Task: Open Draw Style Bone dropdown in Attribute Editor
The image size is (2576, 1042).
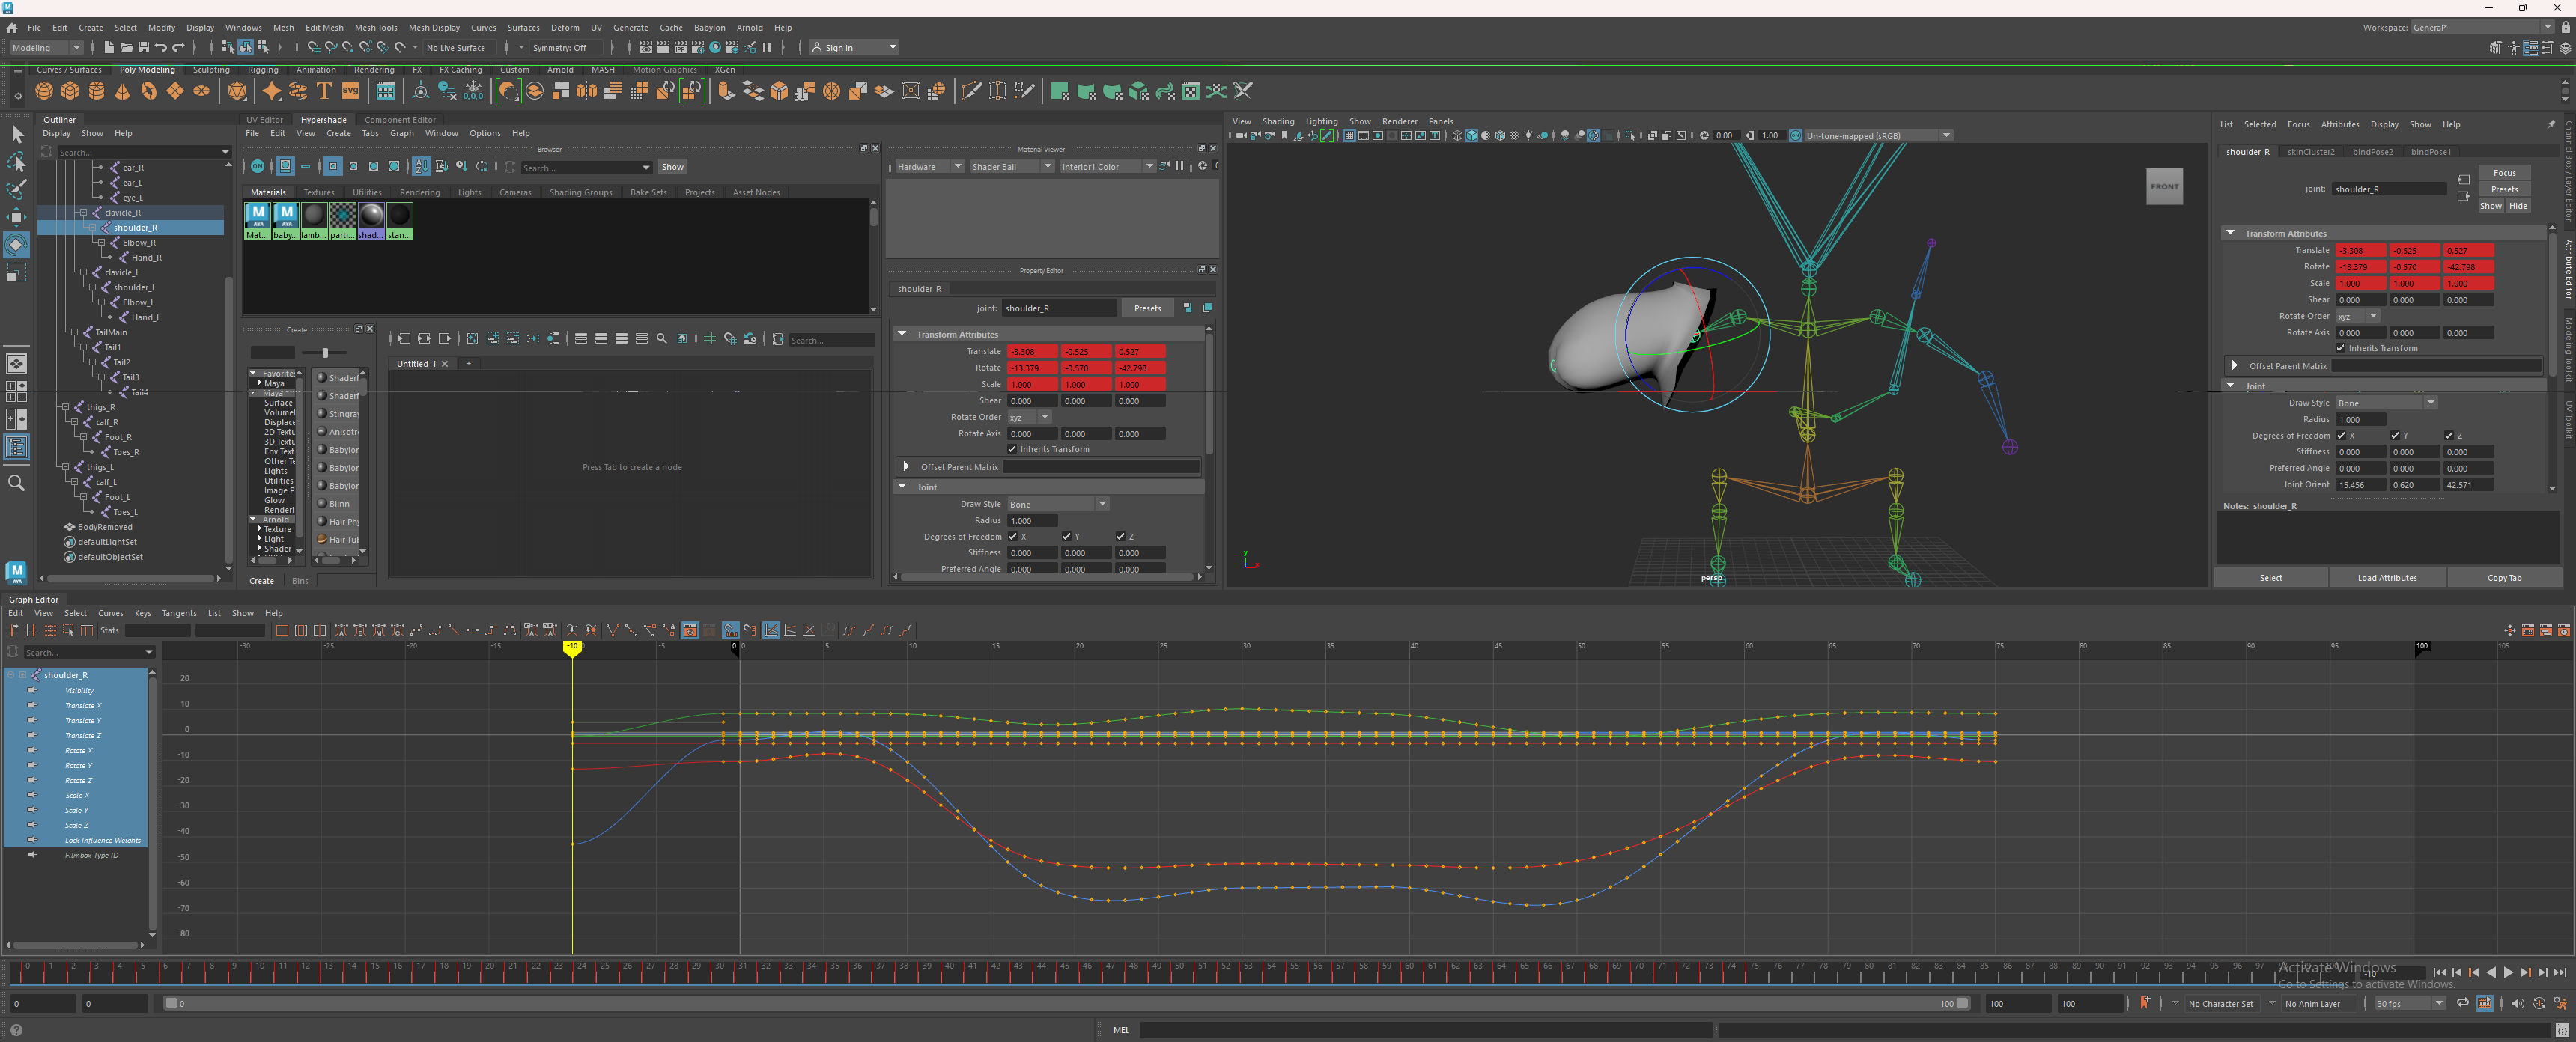Action: (2386, 403)
